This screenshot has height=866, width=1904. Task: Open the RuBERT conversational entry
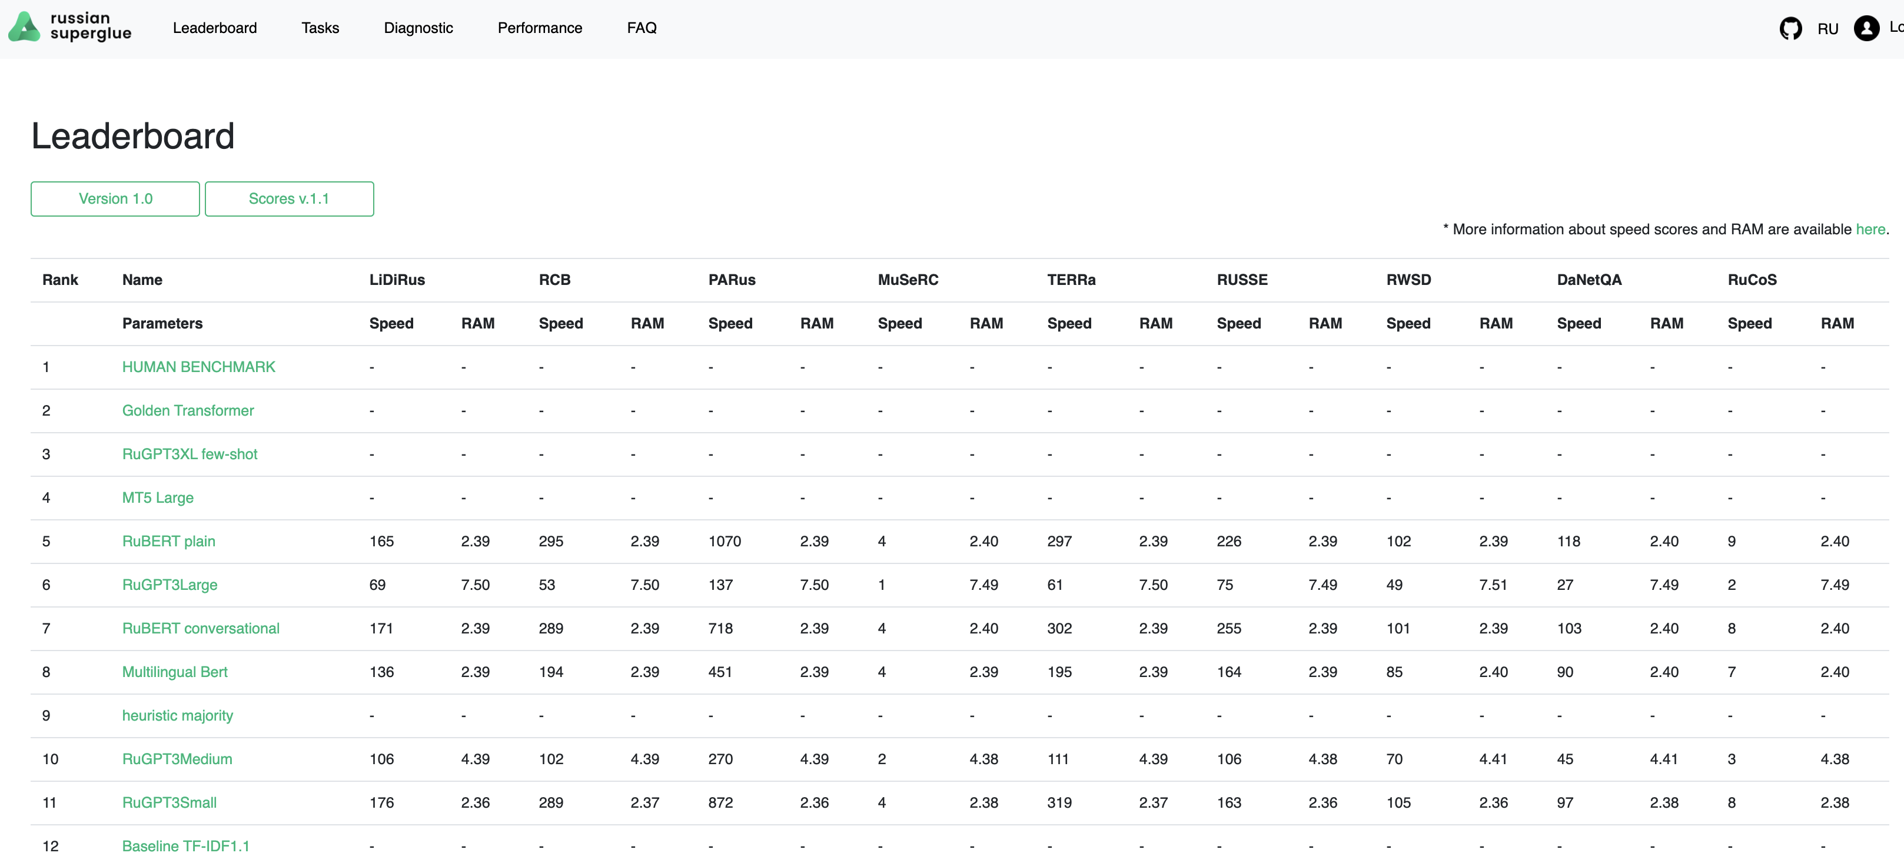point(200,629)
